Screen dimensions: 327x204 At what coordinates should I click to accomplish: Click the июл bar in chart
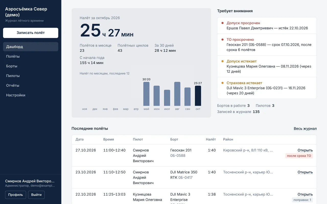coord(167,98)
